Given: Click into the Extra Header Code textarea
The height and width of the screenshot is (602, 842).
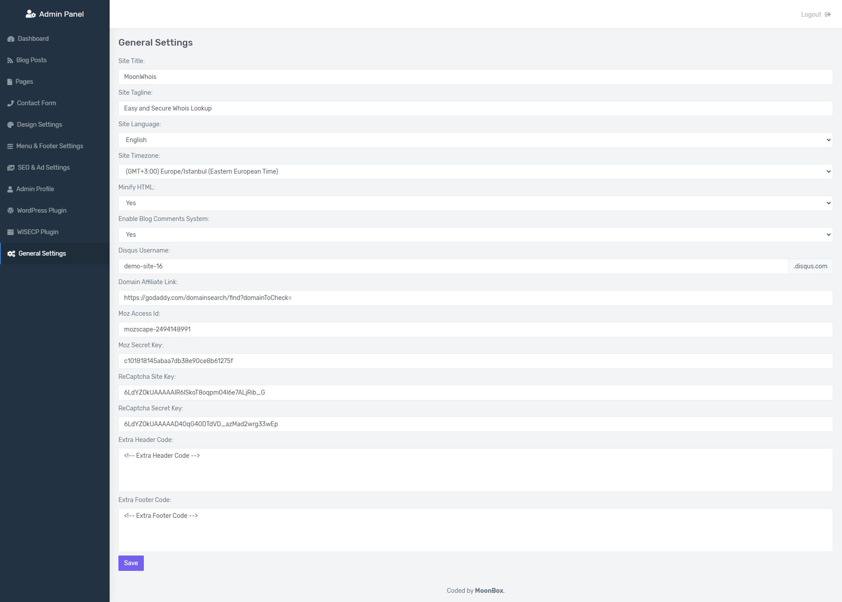Looking at the screenshot, I should click(x=475, y=470).
